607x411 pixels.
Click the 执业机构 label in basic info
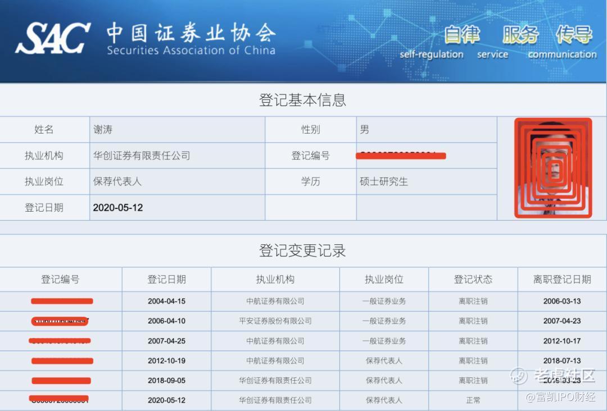click(44, 156)
